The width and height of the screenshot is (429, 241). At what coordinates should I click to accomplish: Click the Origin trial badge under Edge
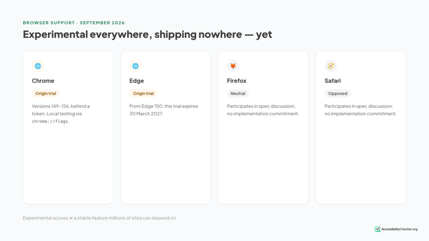143,93
